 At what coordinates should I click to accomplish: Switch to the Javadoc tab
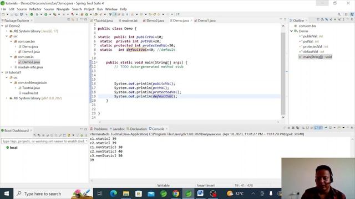pyautogui.click(x=117, y=129)
